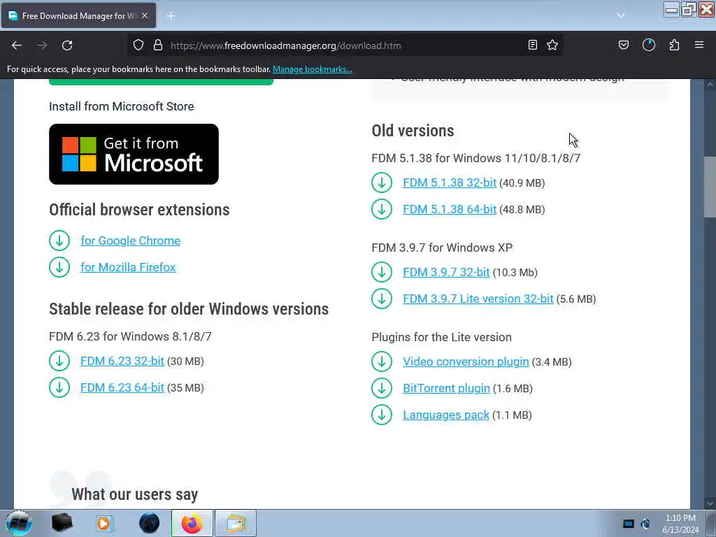Open the Firefox hamburger application menu
Viewport: 716px width, 537px height.
(699, 45)
